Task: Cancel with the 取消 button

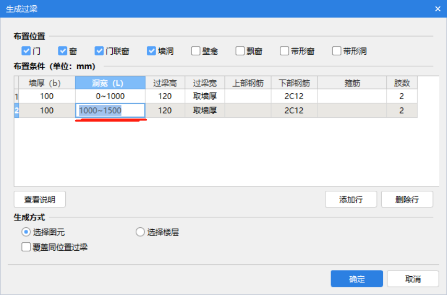Action: (x=413, y=279)
